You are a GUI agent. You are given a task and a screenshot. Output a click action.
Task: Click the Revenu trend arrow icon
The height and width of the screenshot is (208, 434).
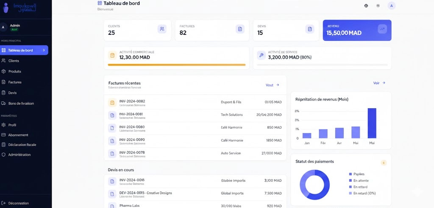tap(382, 29)
